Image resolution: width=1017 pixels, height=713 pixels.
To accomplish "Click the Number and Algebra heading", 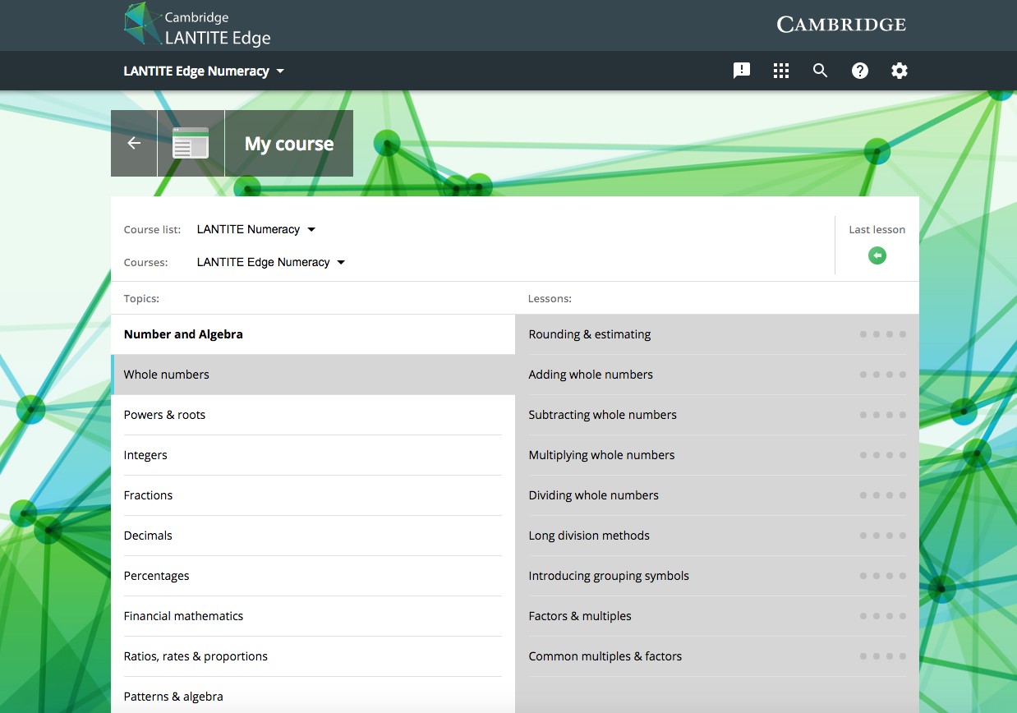I will click(183, 334).
